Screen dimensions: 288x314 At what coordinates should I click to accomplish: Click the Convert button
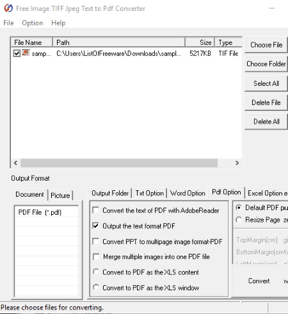(259, 281)
